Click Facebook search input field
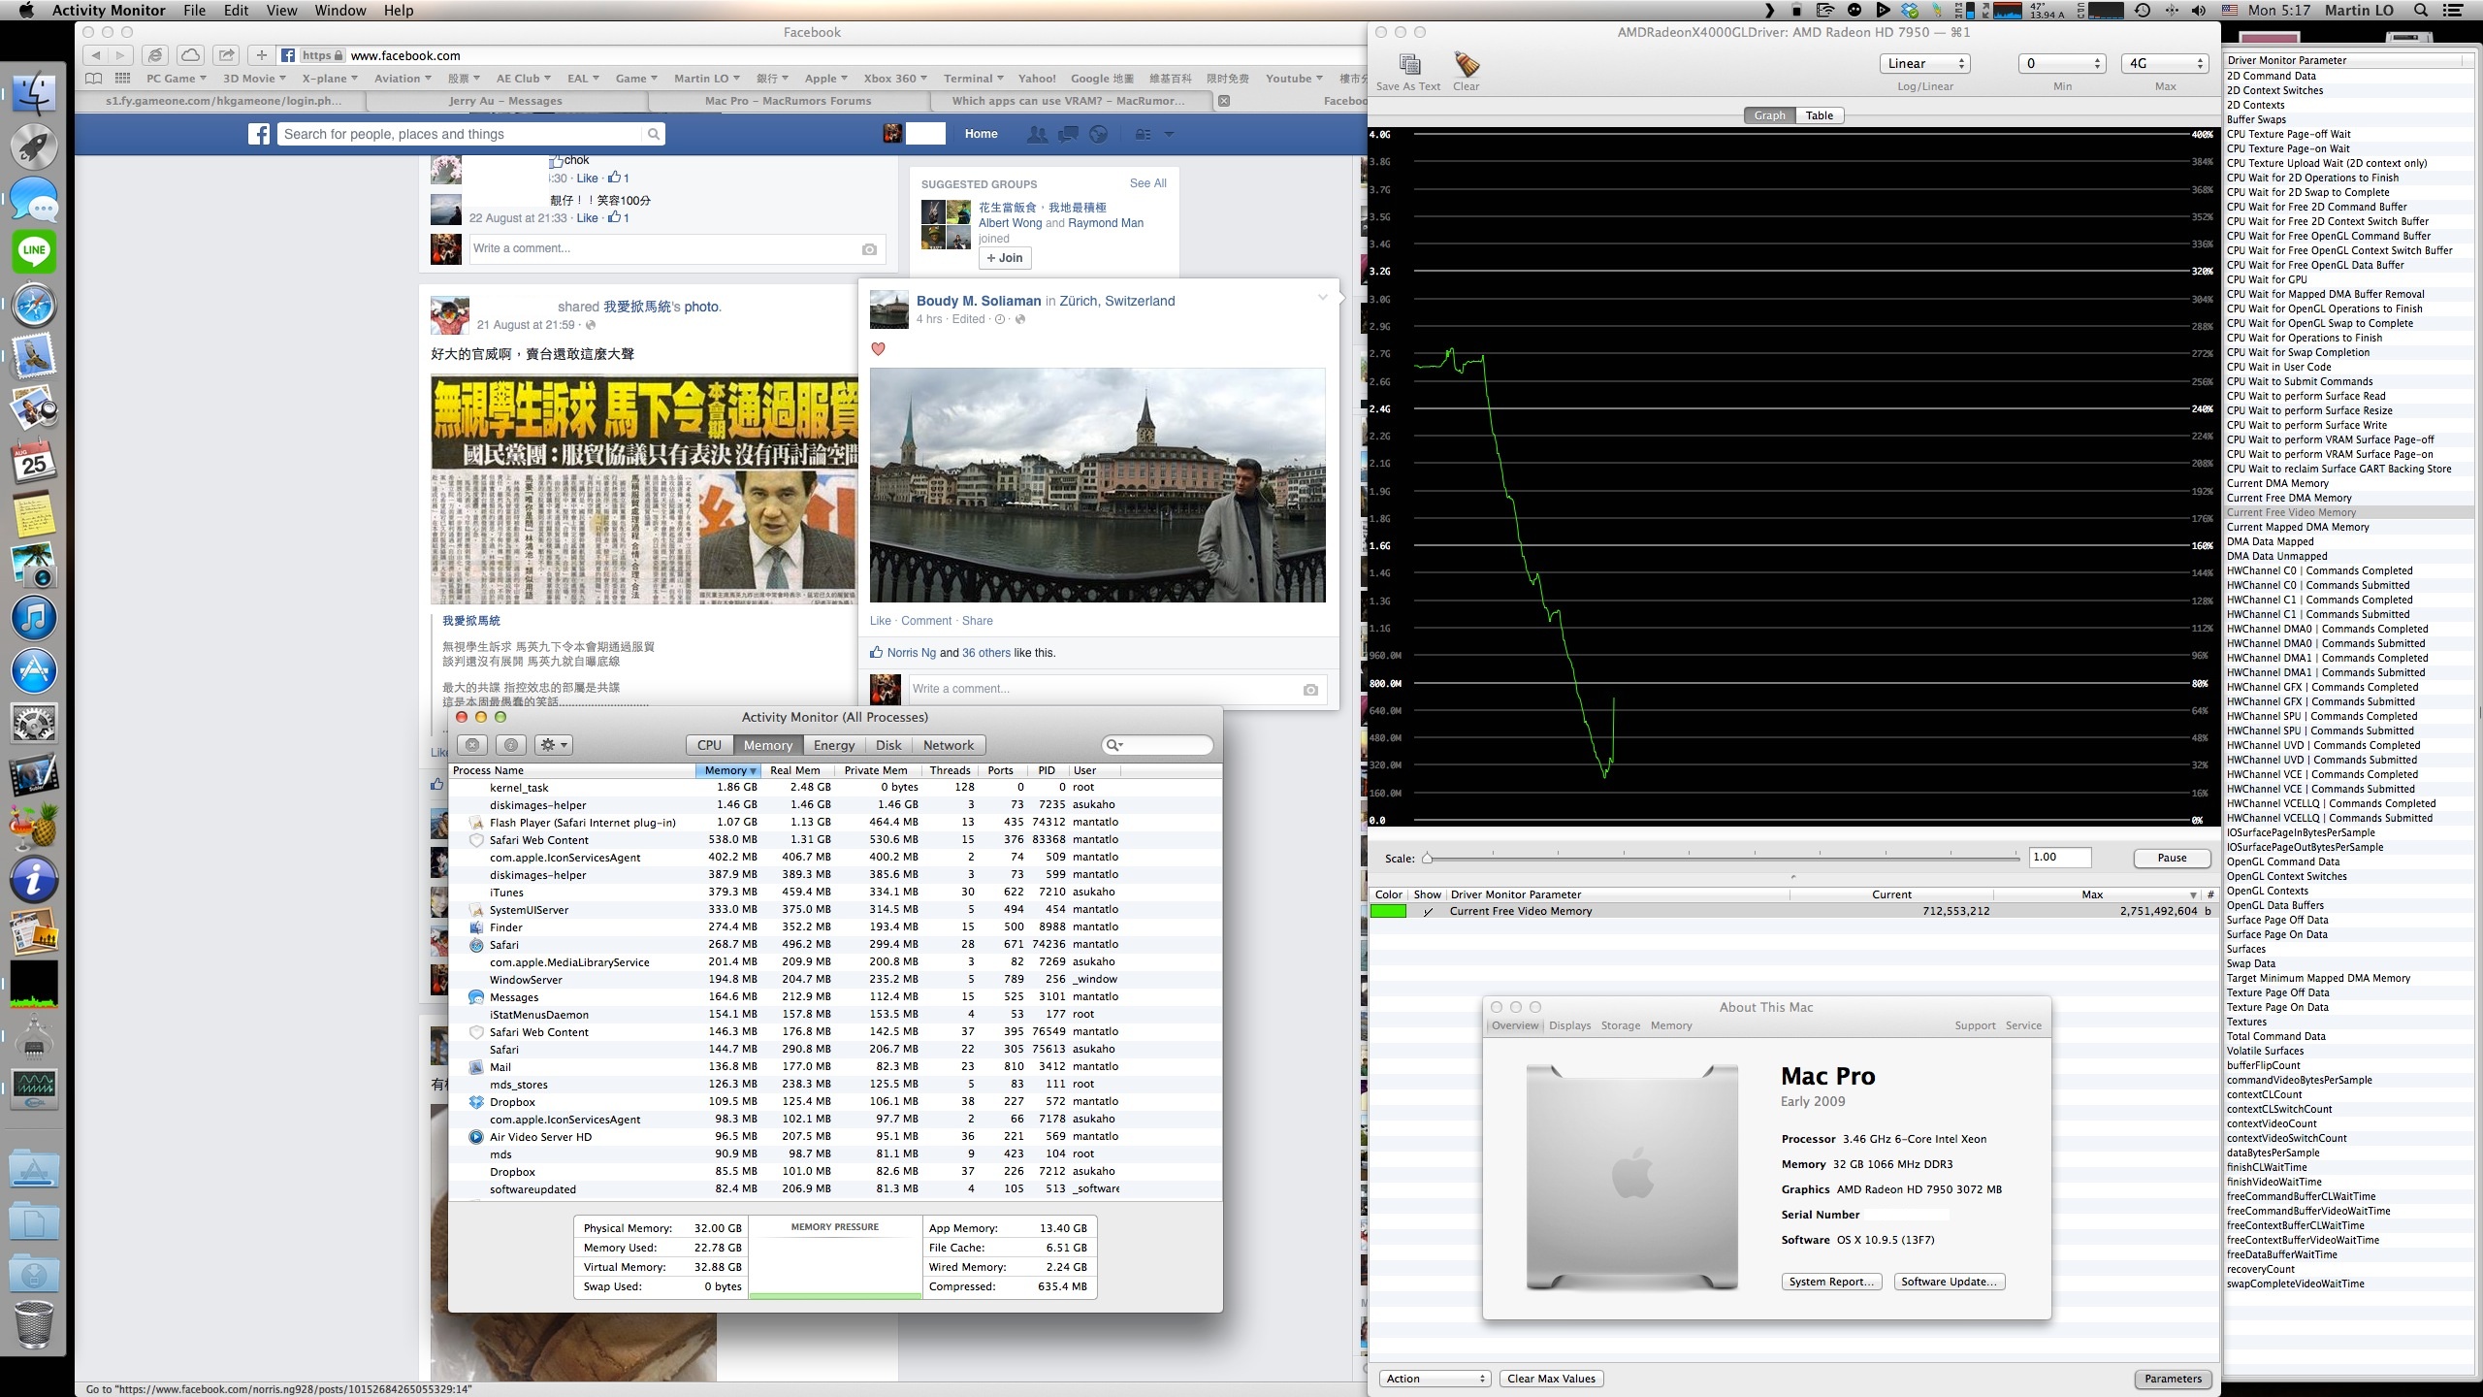 pyautogui.click(x=459, y=135)
